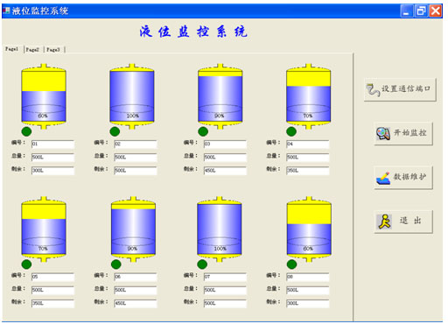The height and width of the screenshot is (324, 448).
Task: Open the 数据维护 data maintenance button
Action: click(403, 178)
